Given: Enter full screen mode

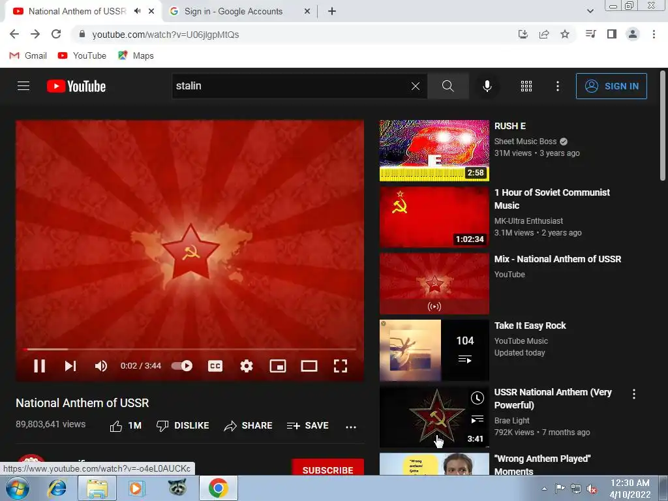Looking at the screenshot, I should 340,366.
